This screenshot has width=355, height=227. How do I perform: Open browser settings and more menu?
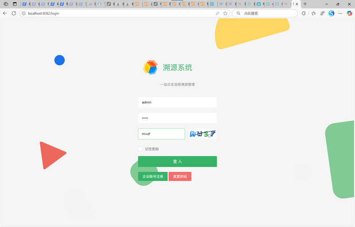tap(340, 13)
